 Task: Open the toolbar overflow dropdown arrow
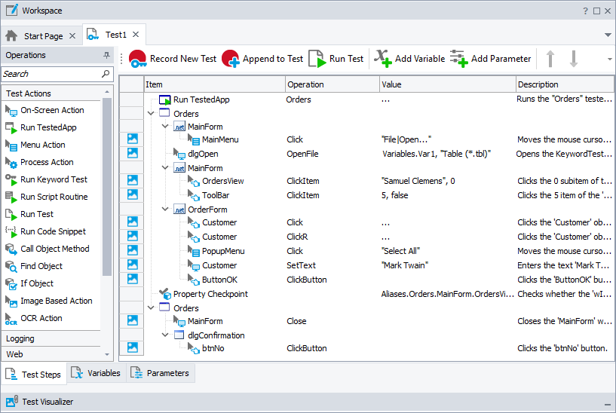[610, 60]
